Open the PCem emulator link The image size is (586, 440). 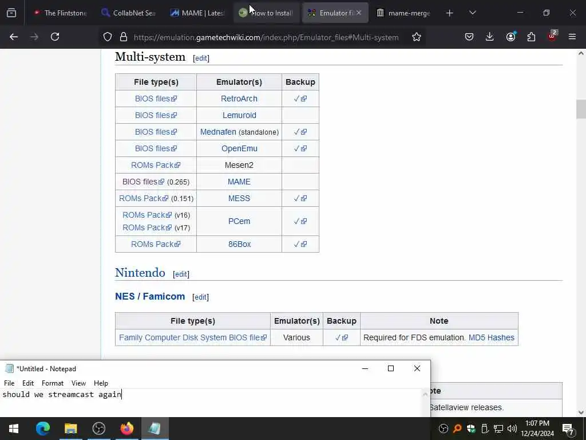coord(239,221)
